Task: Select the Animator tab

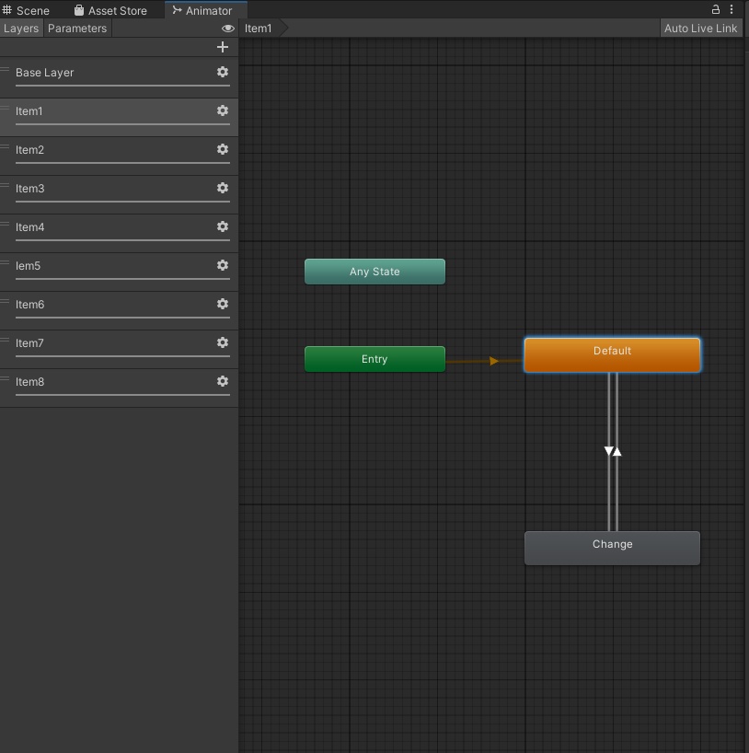Action: click(x=205, y=10)
